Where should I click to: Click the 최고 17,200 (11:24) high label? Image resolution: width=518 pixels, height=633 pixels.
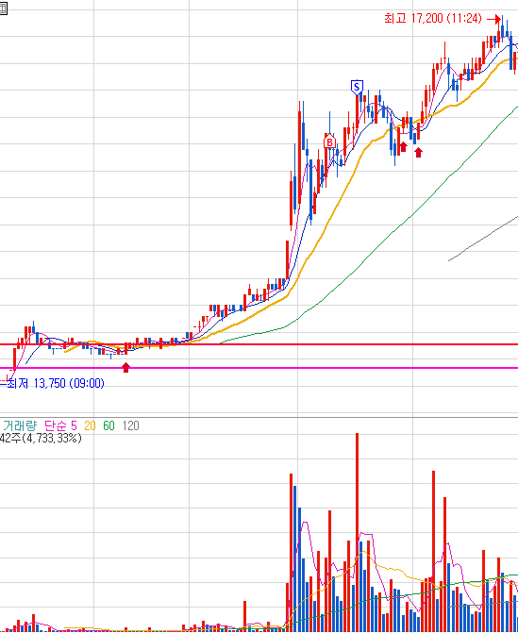tap(433, 19)
